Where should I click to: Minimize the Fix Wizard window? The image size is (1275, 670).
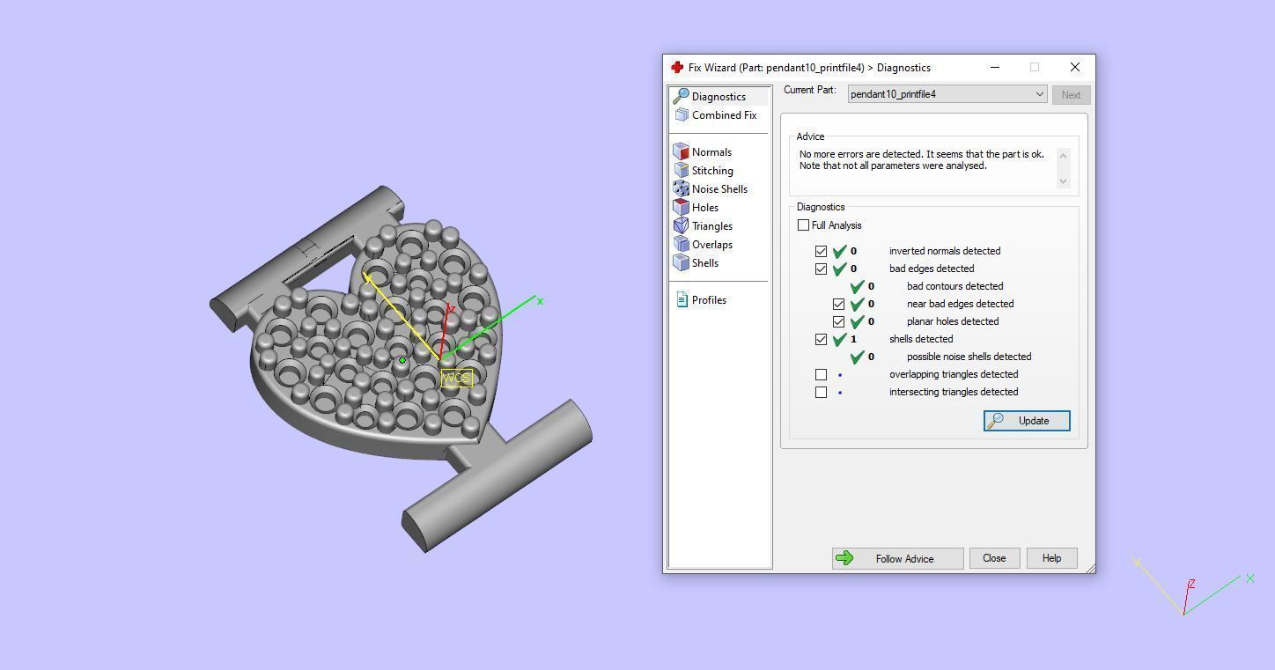pyautogui.click(x=995, y=67)
